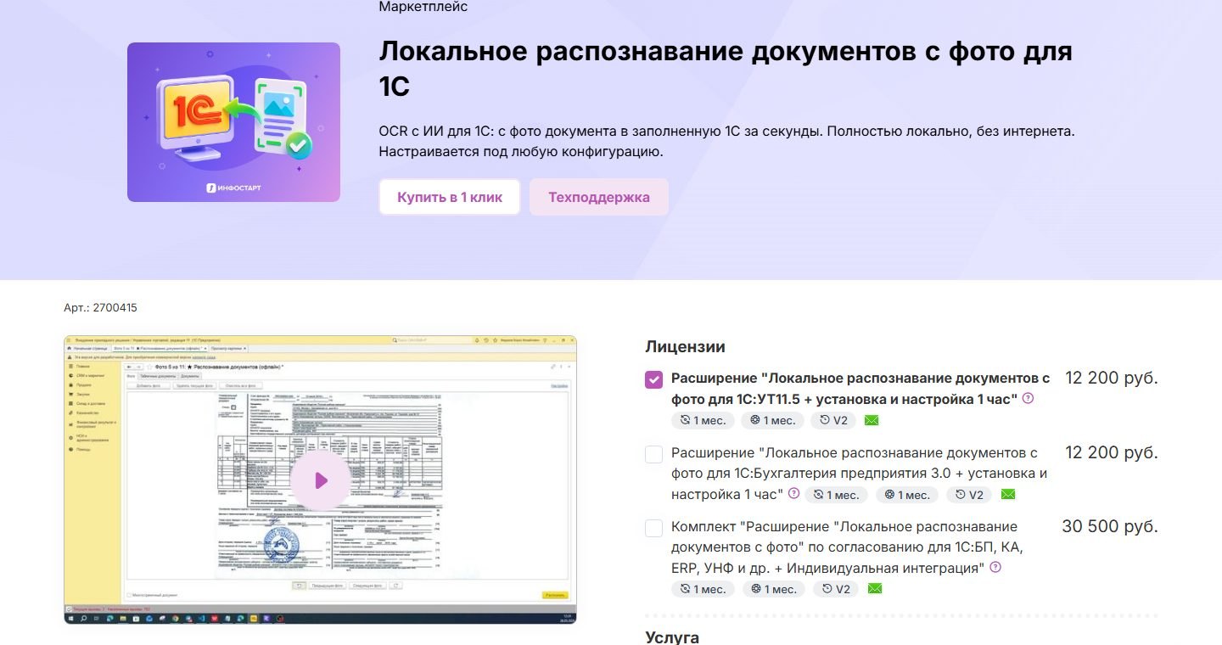Go to the Маркетплейс breadcrumb link
This screenshot has width=1222, height=645.
423,7
